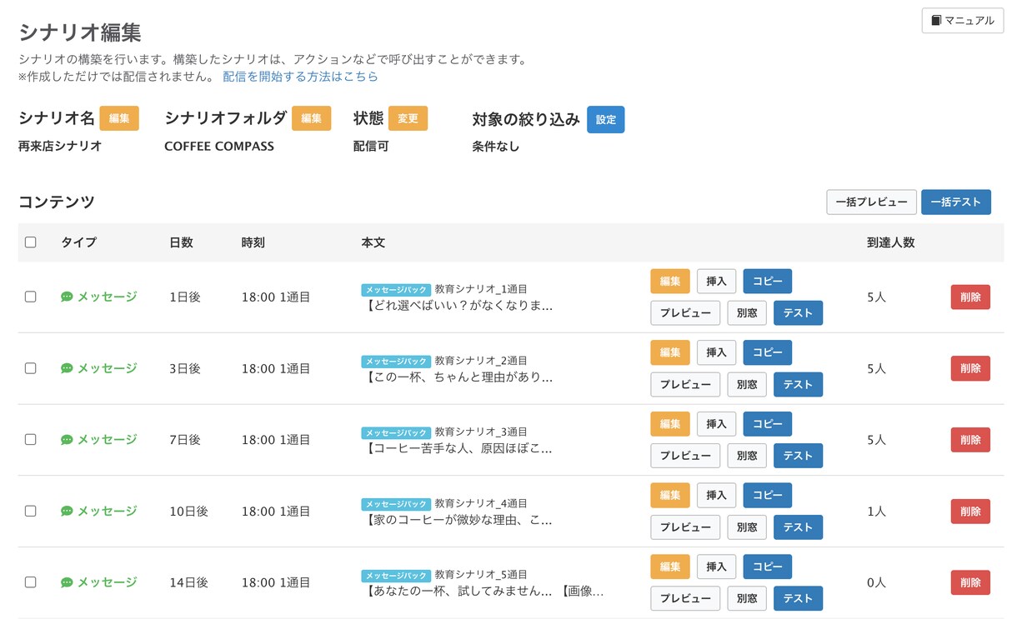Click 編集 for 教育シナリオ_3通目

point(670,424)
